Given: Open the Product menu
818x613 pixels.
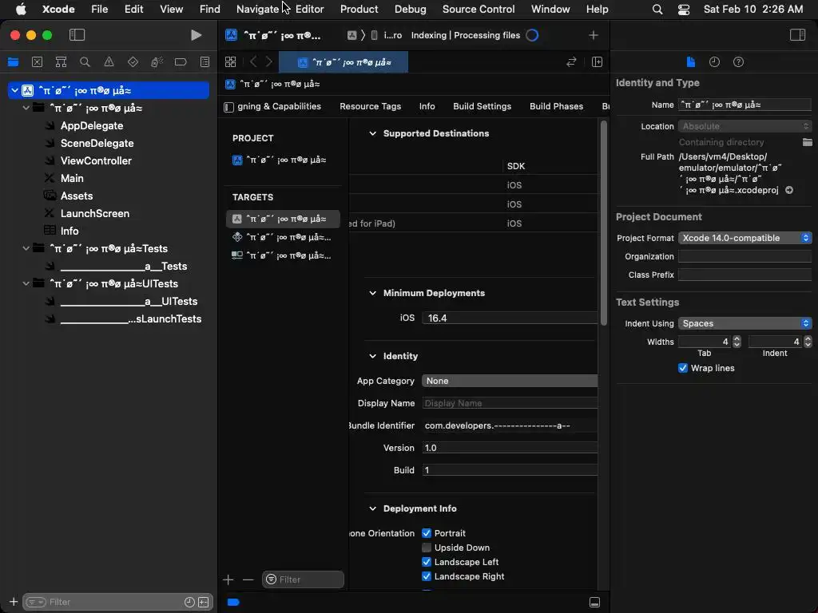Looking at the screenshot, I should coord(359,9).
